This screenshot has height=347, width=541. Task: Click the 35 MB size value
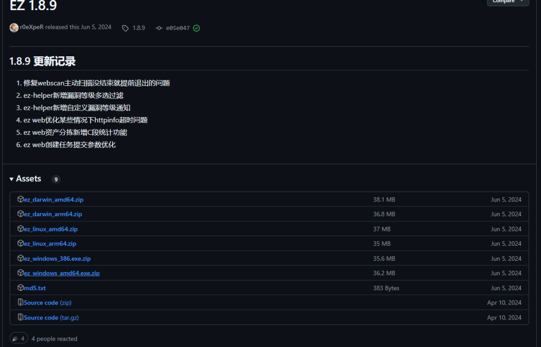coord(382,244)
